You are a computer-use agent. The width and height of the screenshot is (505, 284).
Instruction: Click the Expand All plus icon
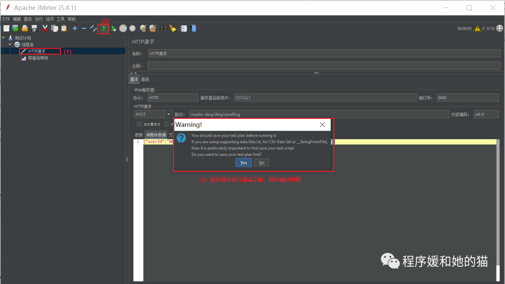75,29
